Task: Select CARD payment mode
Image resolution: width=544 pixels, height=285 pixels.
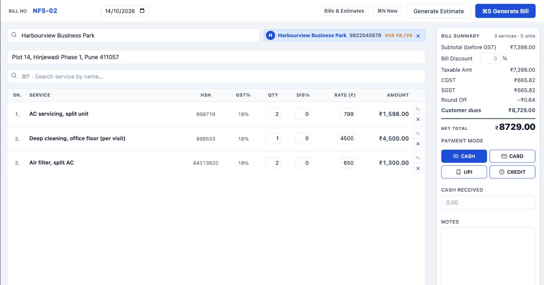Action: 512,156
